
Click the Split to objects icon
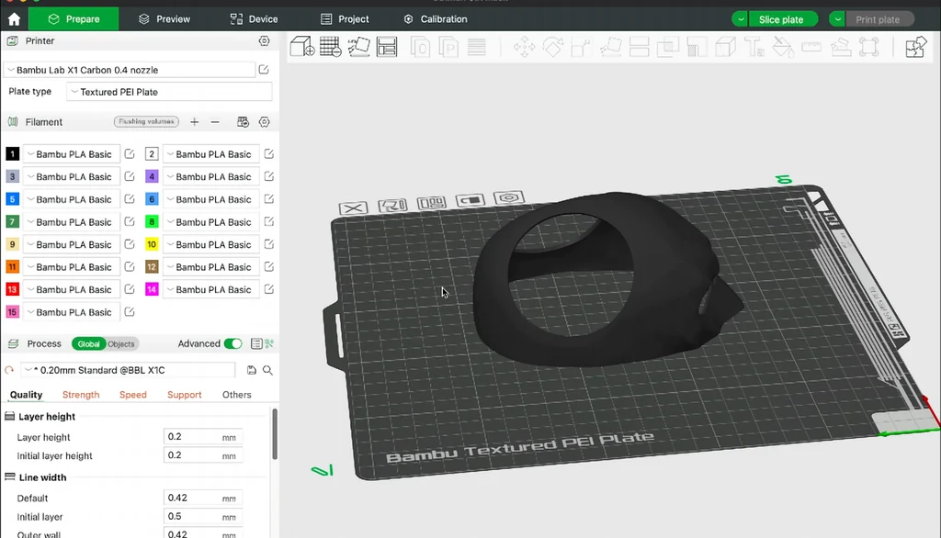pos(420,47)
